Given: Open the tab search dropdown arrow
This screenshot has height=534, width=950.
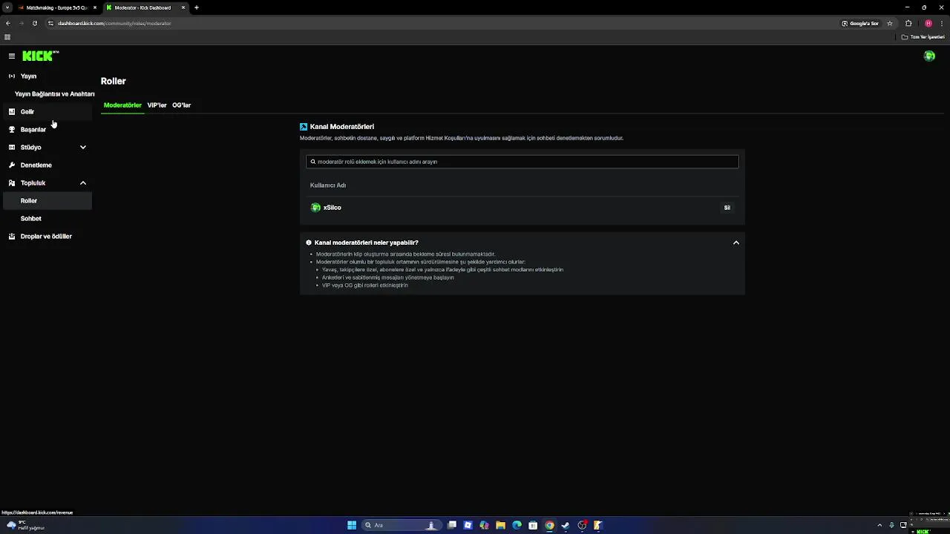Looking at the screenshot, I should [x=7, y=7].
